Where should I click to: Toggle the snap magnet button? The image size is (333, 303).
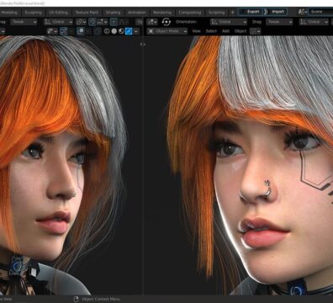pyautogui.click(x=92, y=22)
